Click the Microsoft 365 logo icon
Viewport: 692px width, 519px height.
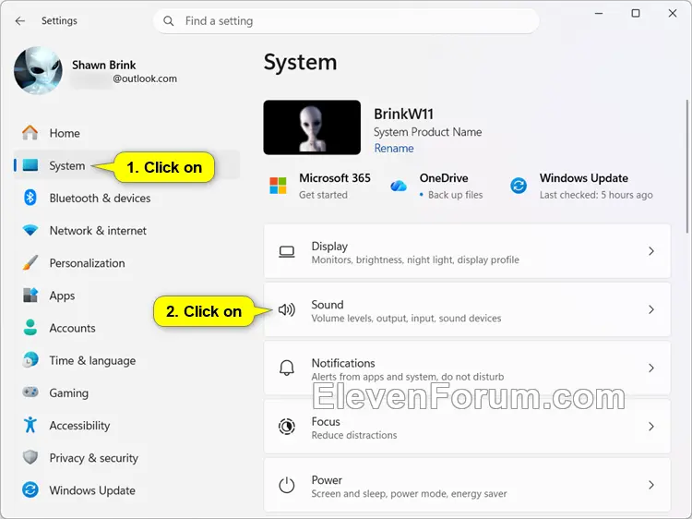pyautogui.click(x=278, y=186)
